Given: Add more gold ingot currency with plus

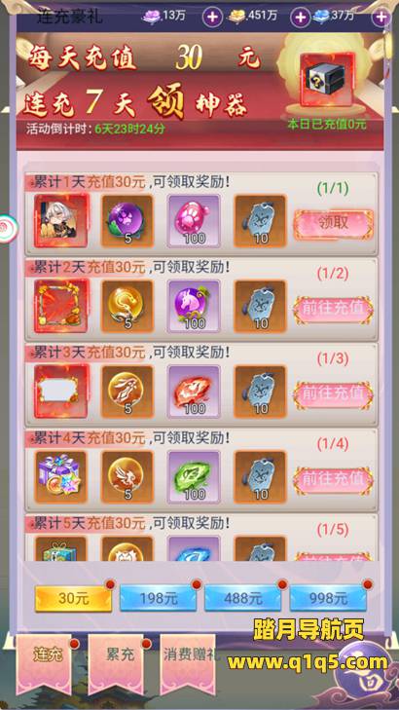Looking at the screenshot, I should click(x=301, y=18).
